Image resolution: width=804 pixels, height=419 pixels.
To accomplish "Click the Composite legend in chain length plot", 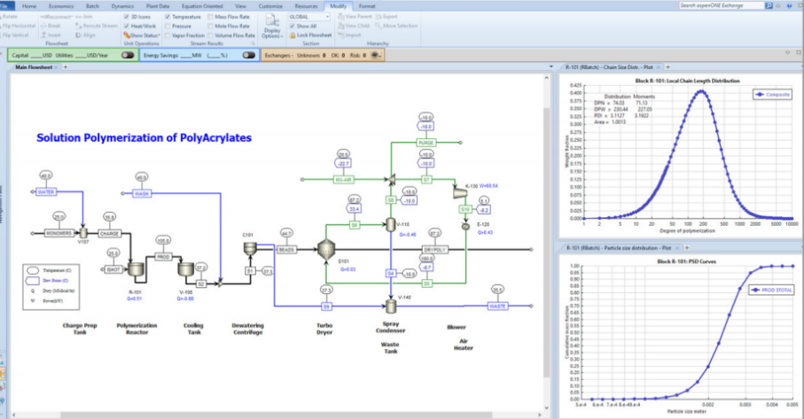I will (772, 94).
